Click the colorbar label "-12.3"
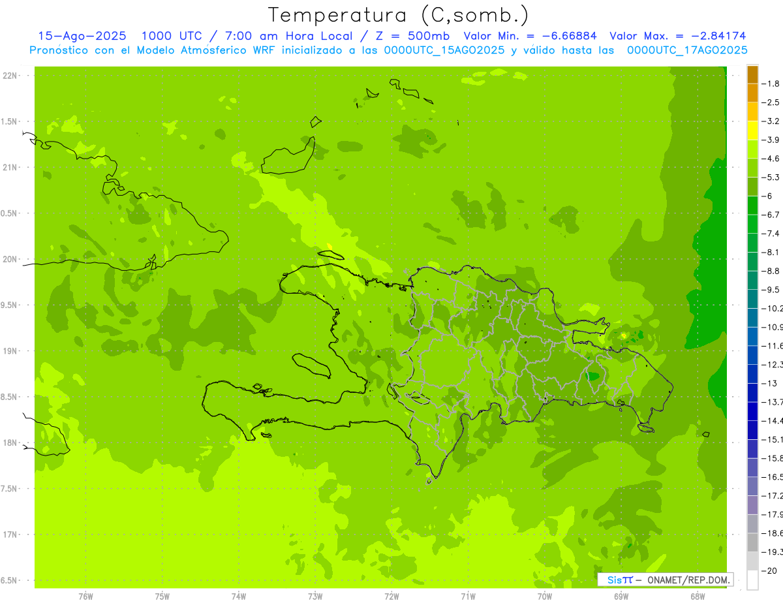 pos(772,364)
